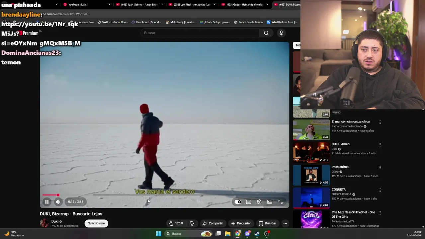The height and width of the screenshot is (239, 425).
Task: Open WhatTheFont bookmark
Action: (x=281, y=22)
